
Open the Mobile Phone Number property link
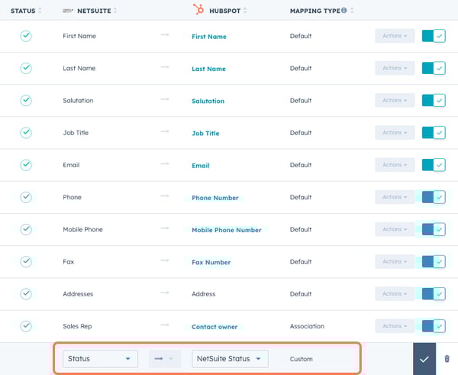pos(227,230)
